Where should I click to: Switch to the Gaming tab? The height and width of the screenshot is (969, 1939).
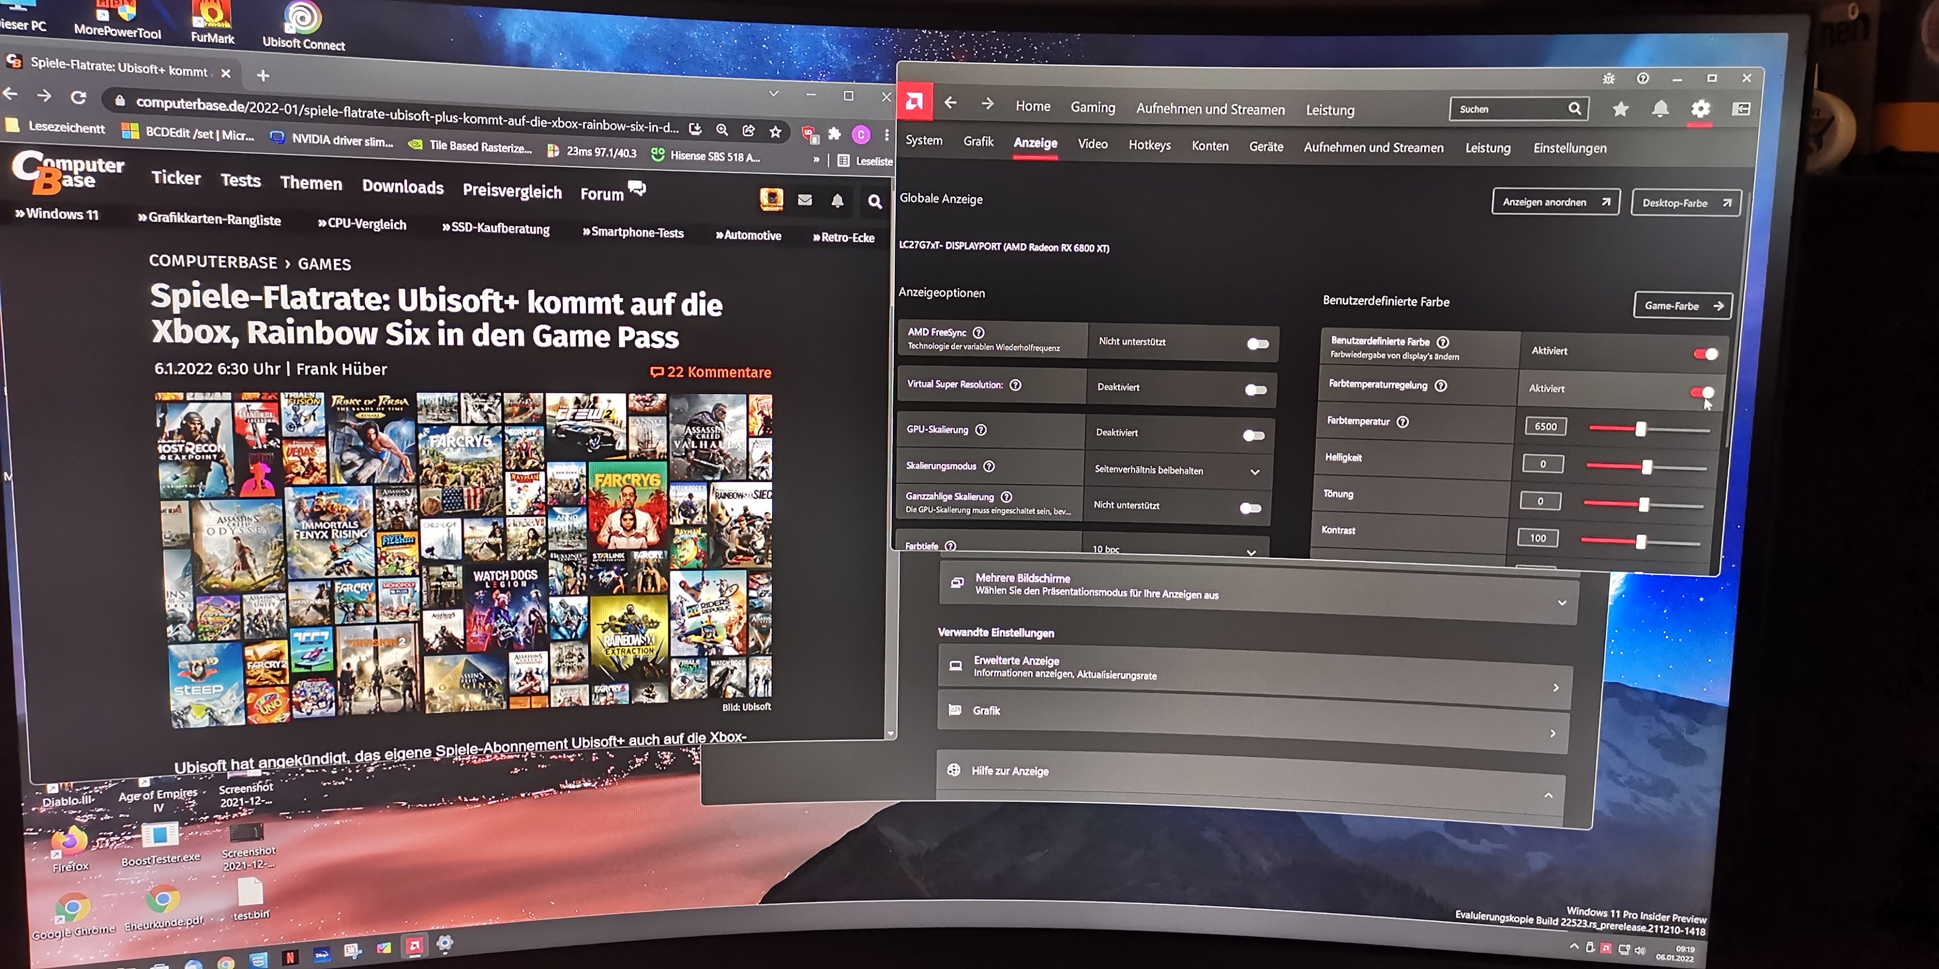[x=1093, y=107]
